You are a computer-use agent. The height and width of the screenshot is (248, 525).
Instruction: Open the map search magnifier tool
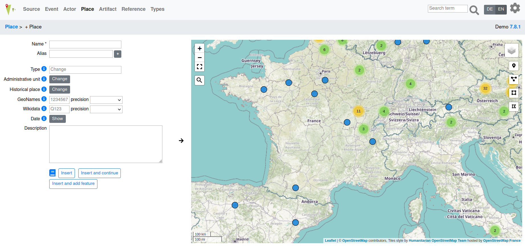(x=199, y=80)
